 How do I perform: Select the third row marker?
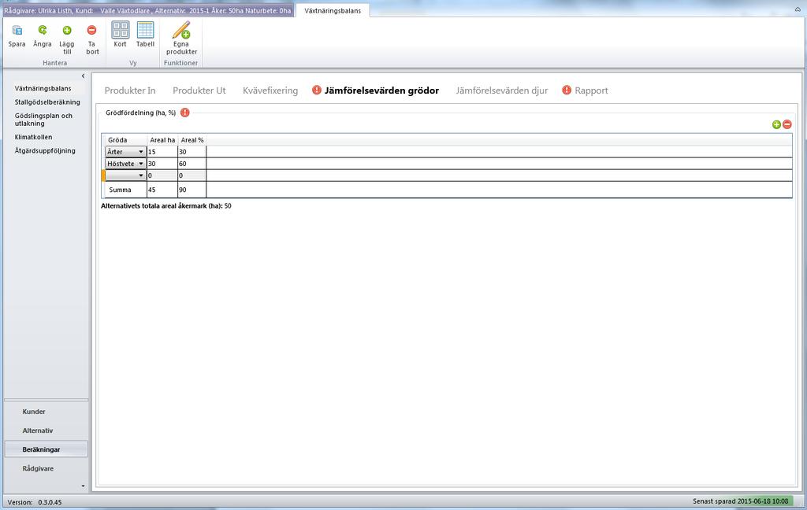pos(103,176)
